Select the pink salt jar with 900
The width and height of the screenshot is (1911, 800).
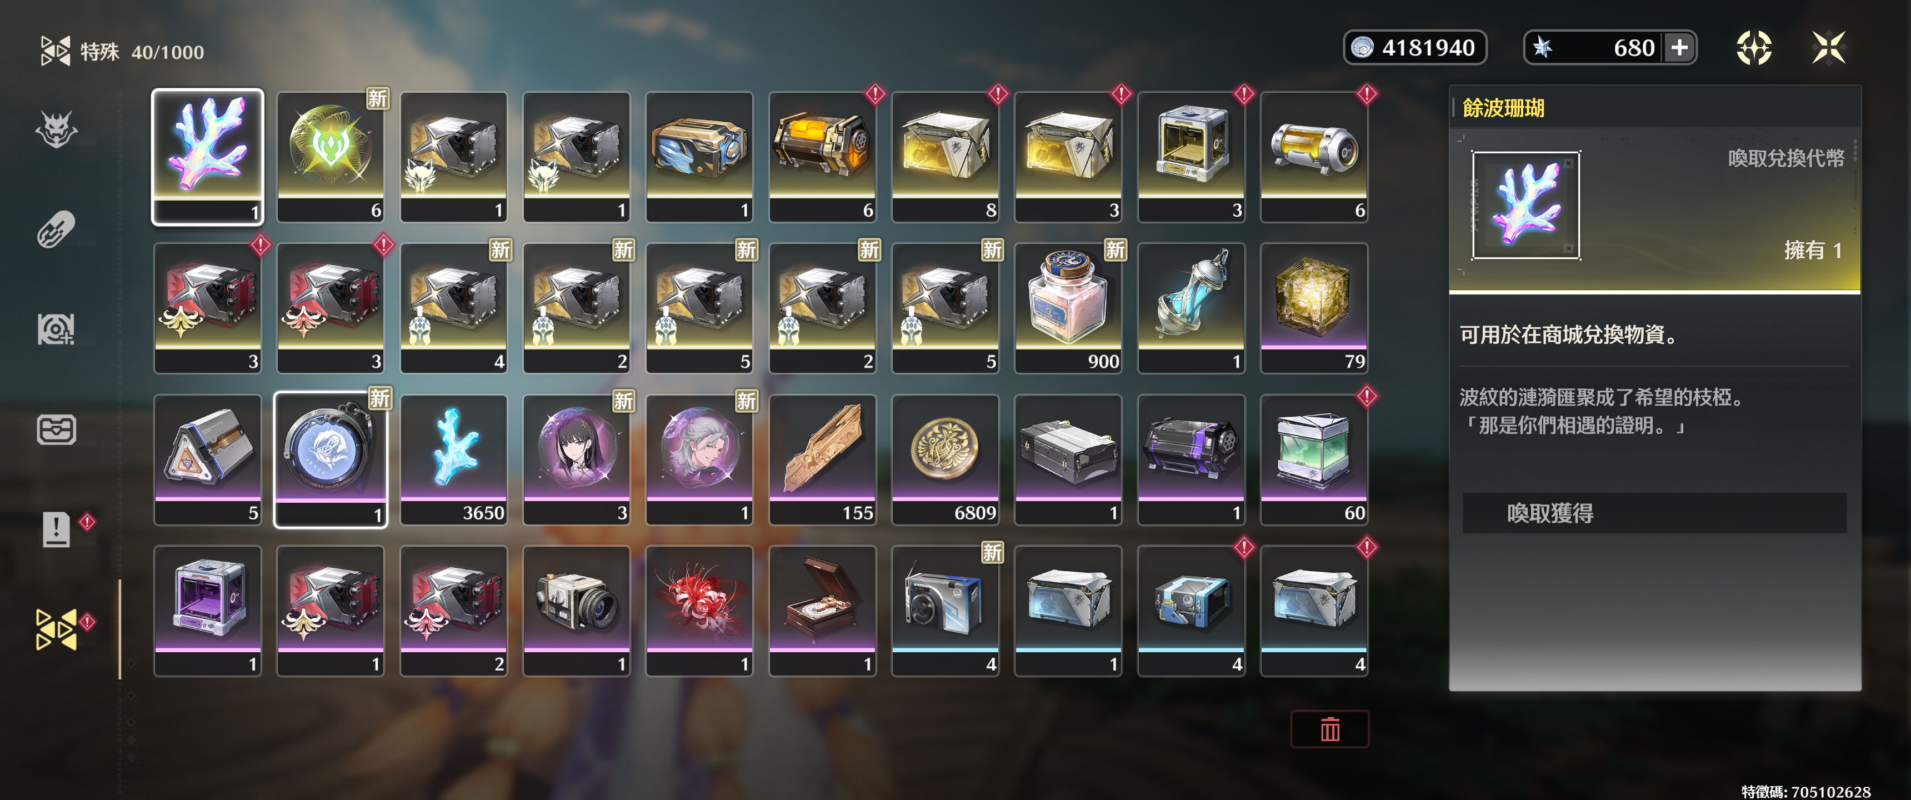[1068, 308]
